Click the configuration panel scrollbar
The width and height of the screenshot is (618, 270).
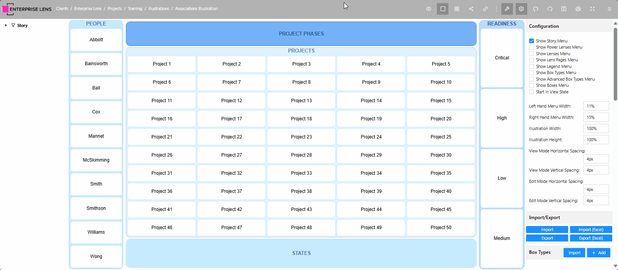coord(615,64)
